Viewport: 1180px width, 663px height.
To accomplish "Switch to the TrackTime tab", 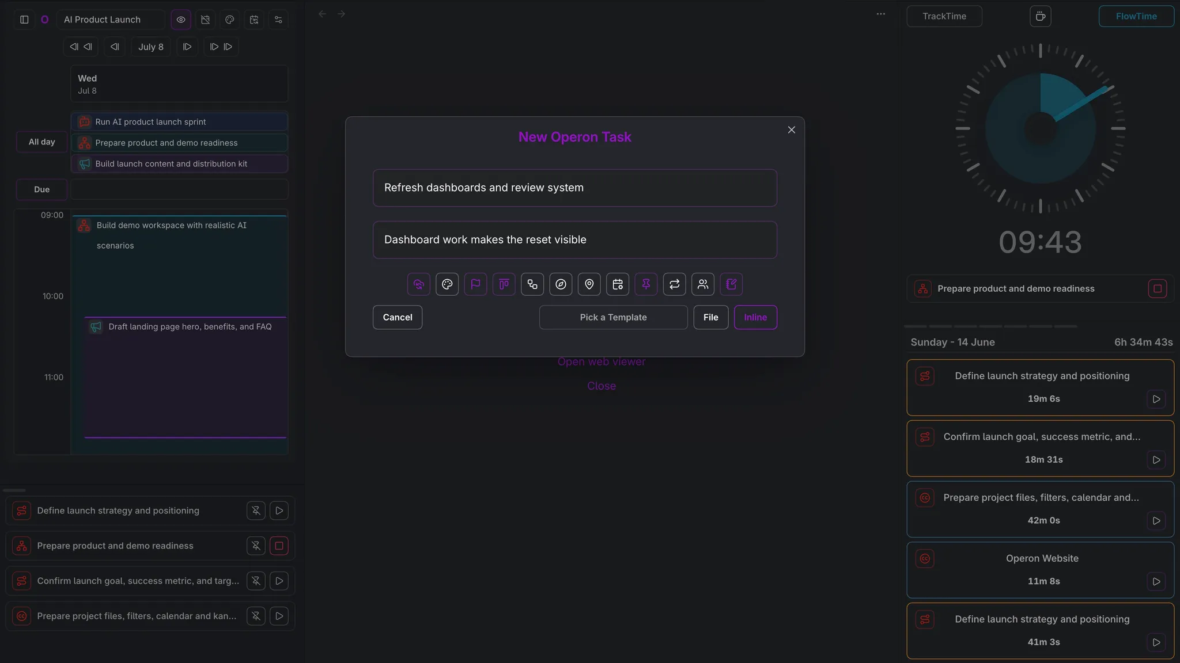I will coord(944,16).
